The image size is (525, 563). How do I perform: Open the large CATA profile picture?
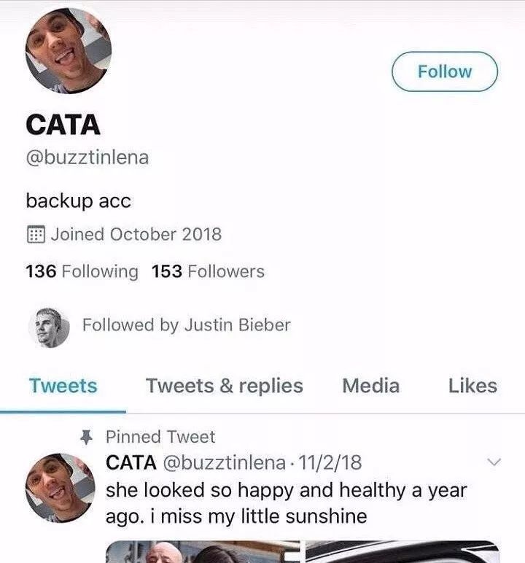pyautogui.click(x=69, y=51)
